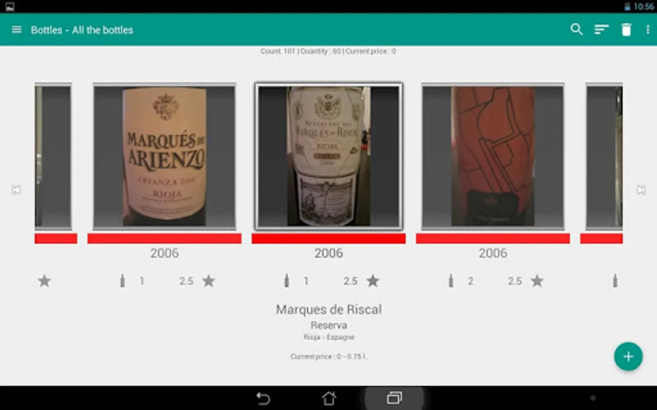The image size is (657, 410).
Task: Tap the bottle quantity icon under Marqués de Arienzo
Action: tap(122, 281)
